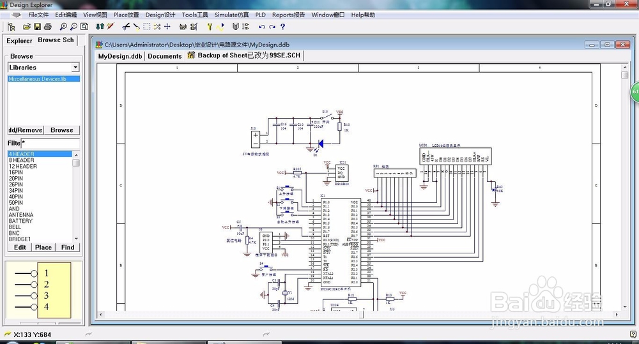639x344 pixels.
Task: Redo the last undone action
Action: click(272, 27)
